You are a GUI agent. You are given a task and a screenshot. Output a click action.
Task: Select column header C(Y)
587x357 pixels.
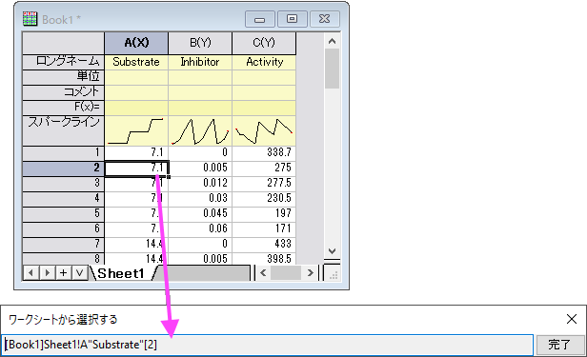264,43
